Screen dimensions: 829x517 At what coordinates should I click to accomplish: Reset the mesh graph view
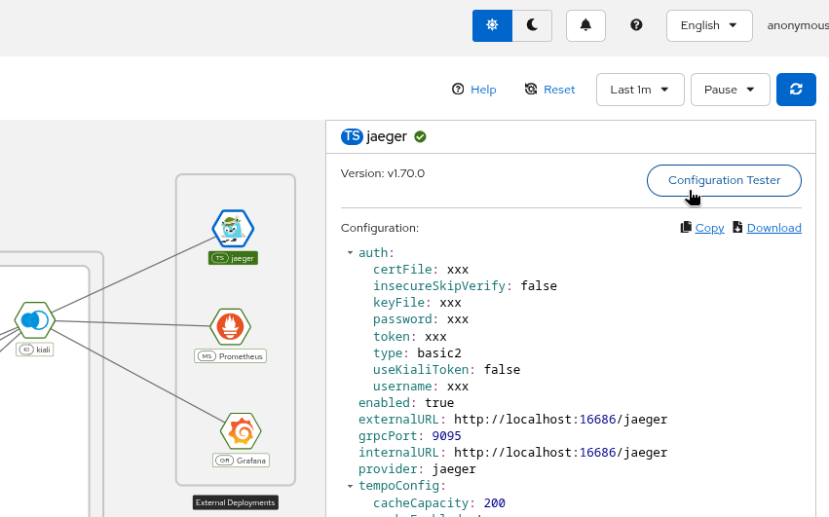coord(549,90)
